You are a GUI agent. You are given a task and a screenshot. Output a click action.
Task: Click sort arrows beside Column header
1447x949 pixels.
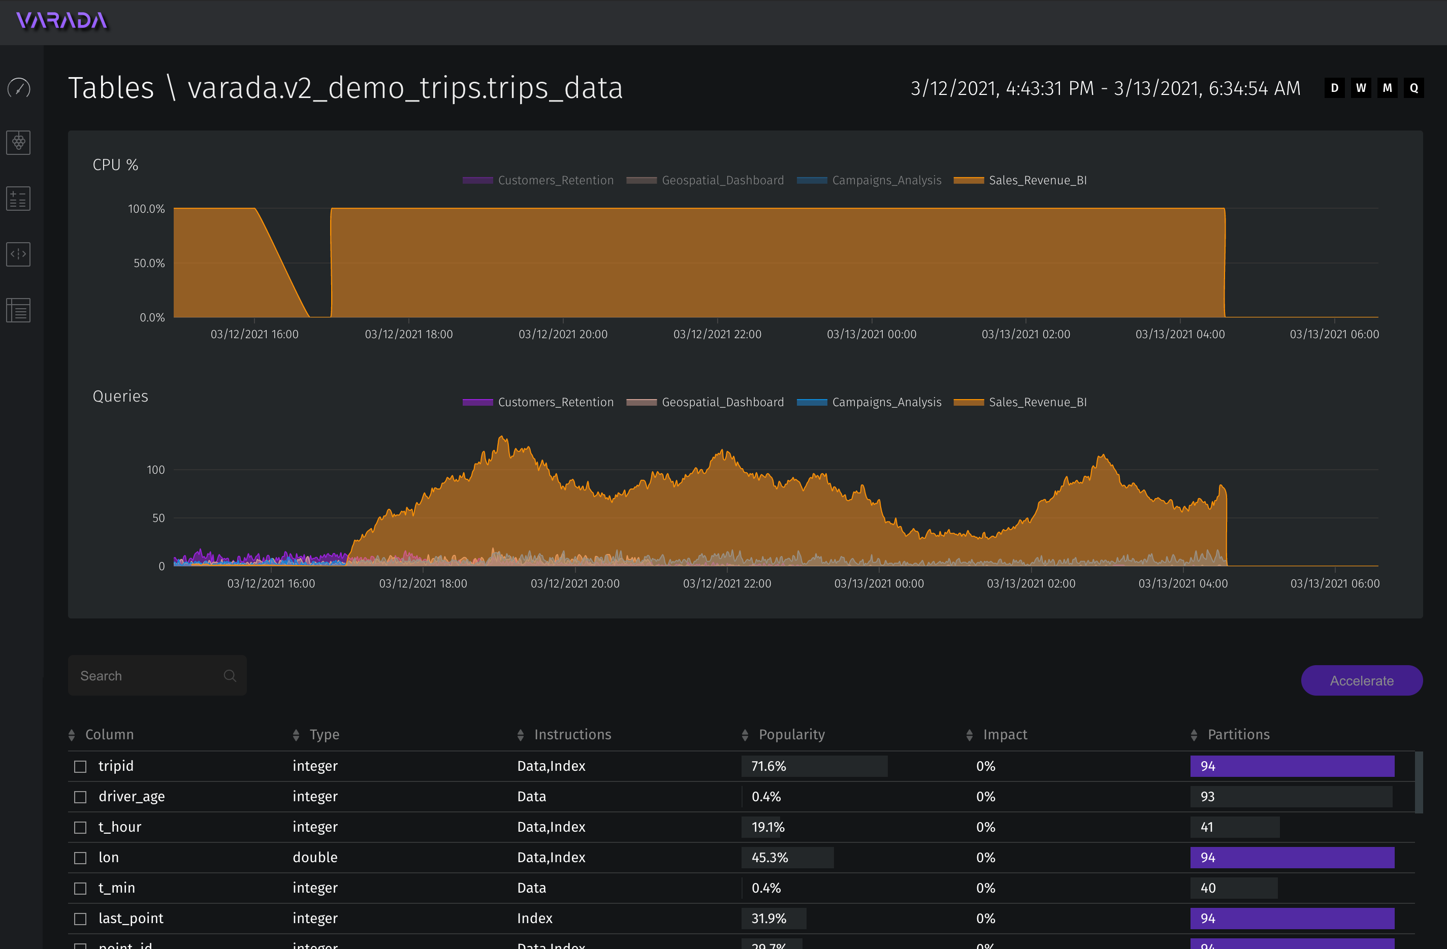(72, 735)
